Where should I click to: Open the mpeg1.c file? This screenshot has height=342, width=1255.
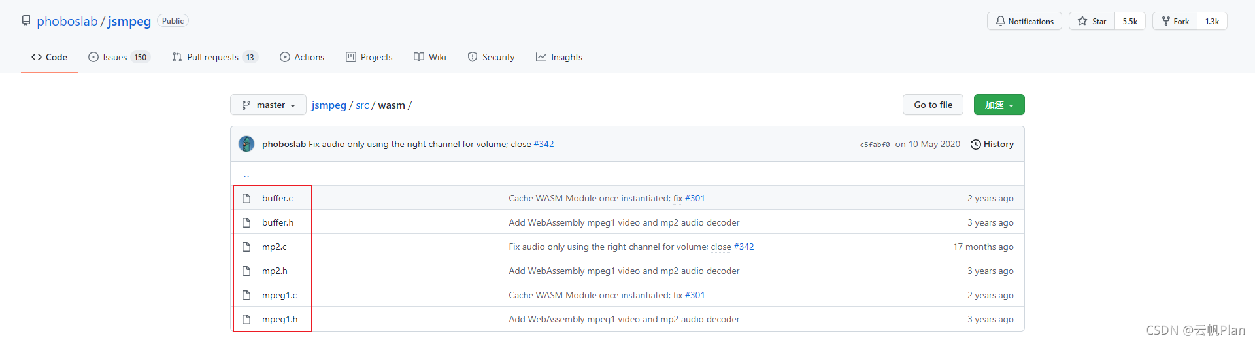click(280, 295)
